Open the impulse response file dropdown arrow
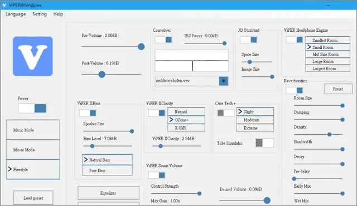Viewport: 357px width, 206px height. (223, 81)
